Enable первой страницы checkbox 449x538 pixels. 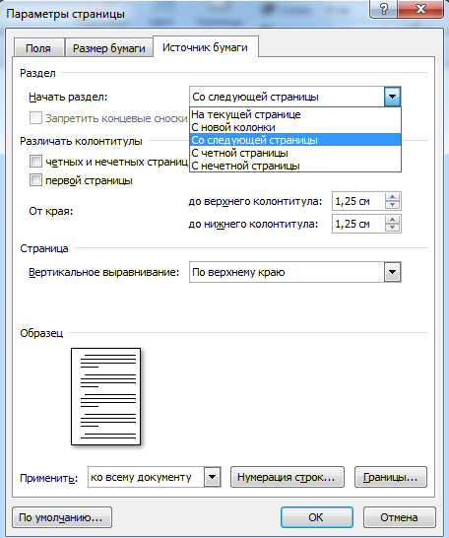click(x=36, y=180)
